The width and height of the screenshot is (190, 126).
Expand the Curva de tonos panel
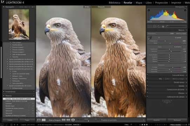coord(186,75)
